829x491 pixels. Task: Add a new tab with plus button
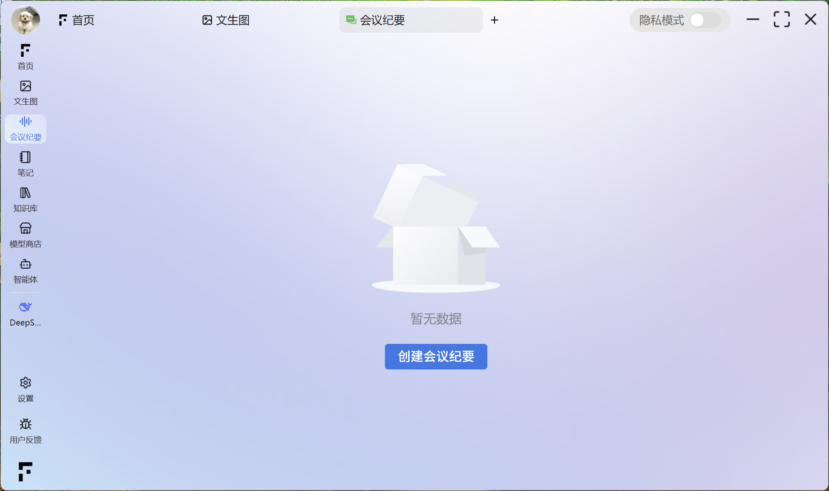click(x=495, y=20)
